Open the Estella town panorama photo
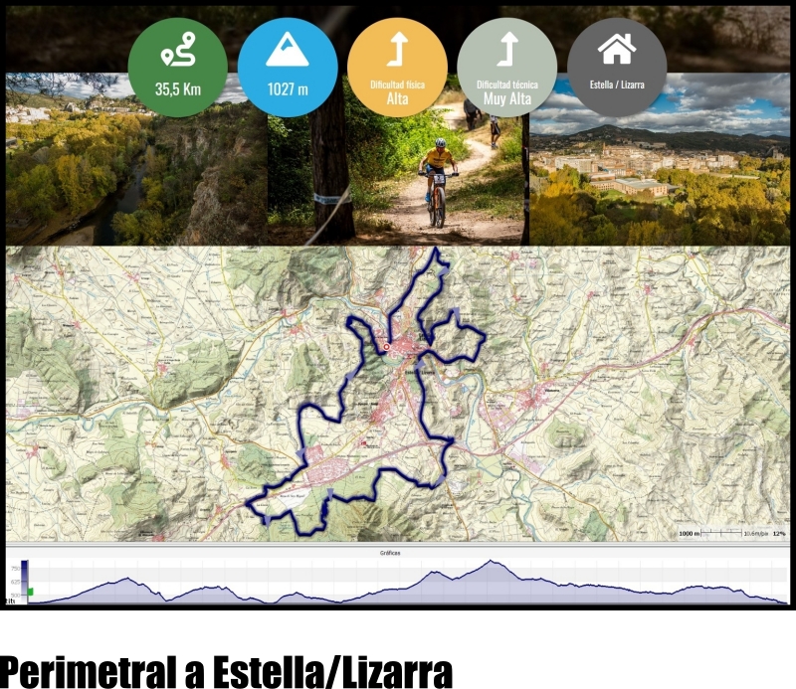This screenshot has height=689, width=796. 660,159
